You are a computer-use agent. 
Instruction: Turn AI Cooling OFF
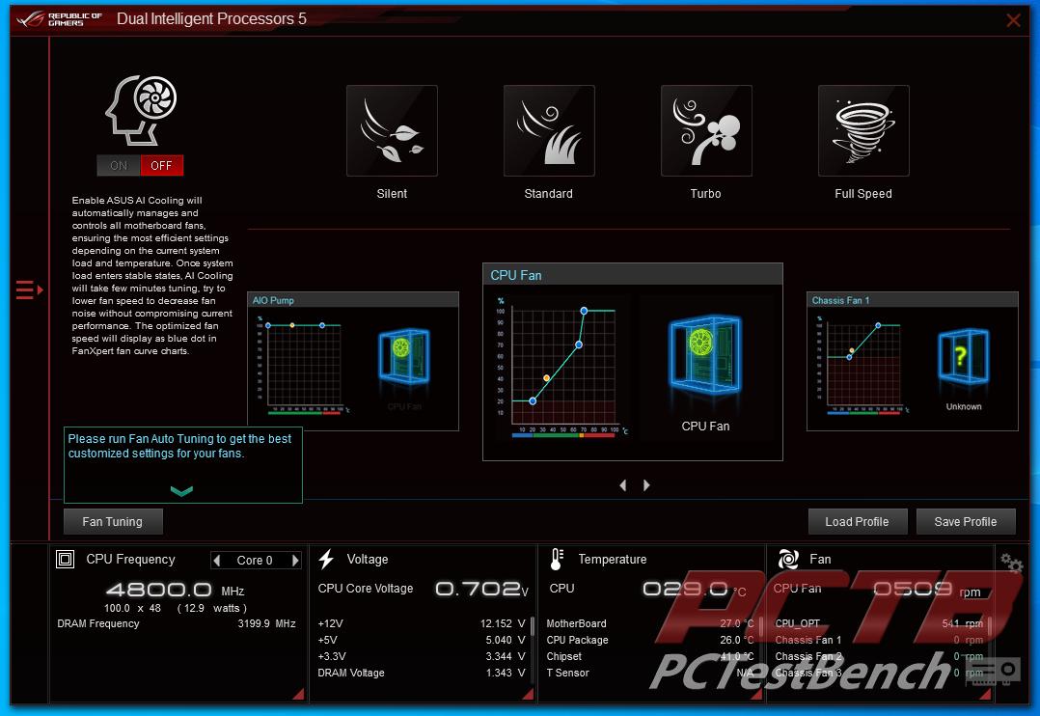pos(161,165)
